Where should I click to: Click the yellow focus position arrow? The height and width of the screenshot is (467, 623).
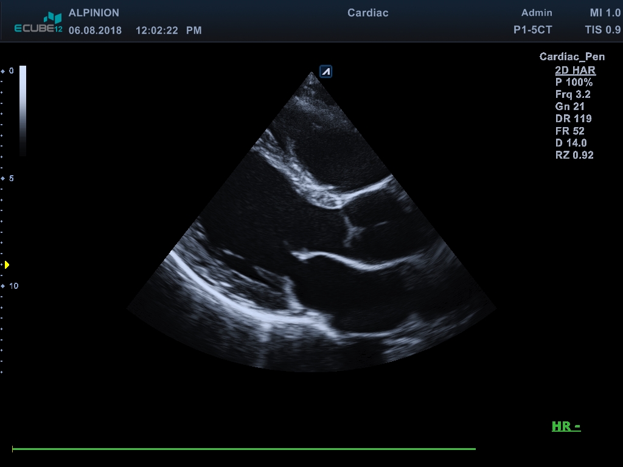[7, 265]
